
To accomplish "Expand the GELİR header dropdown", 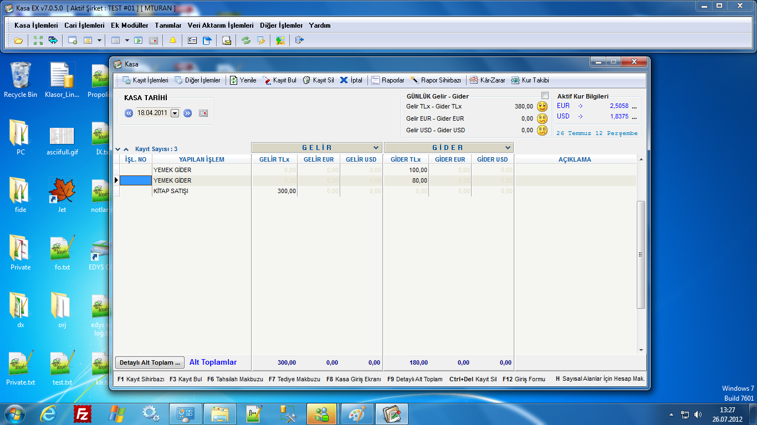I will click(x=376, y=148).
